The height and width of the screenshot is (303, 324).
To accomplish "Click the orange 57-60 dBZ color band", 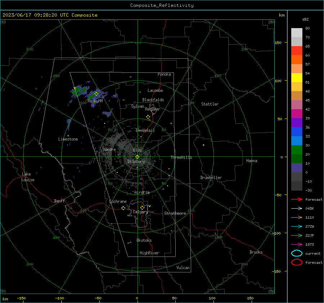I will tap(297, 59).
